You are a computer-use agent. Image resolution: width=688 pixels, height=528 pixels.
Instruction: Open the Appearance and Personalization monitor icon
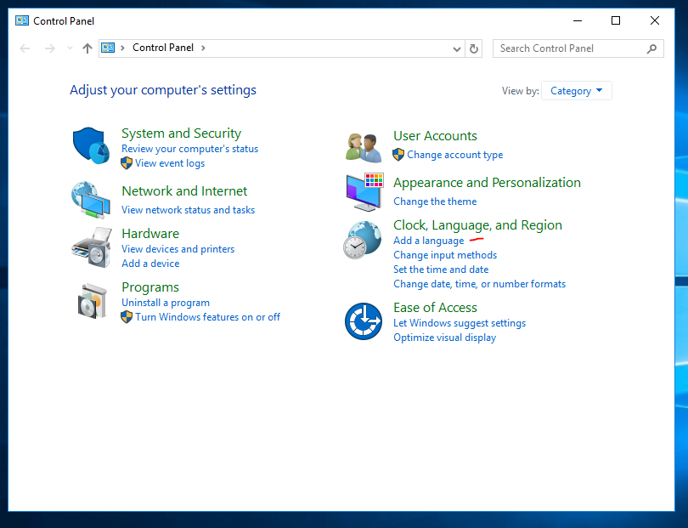364,192
